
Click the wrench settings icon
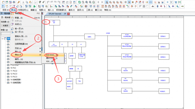[19, 2]
